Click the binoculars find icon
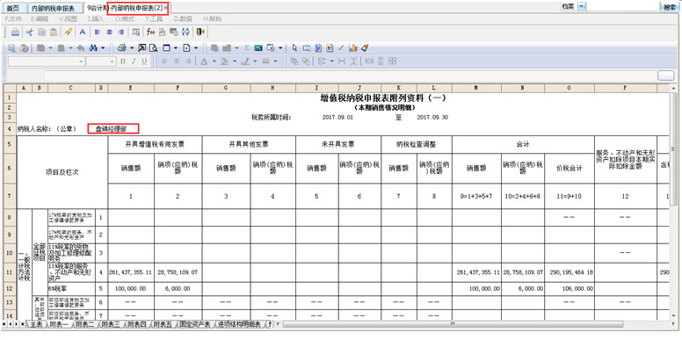The width and height of the screenshot is (682, 340). click(93, 47)
